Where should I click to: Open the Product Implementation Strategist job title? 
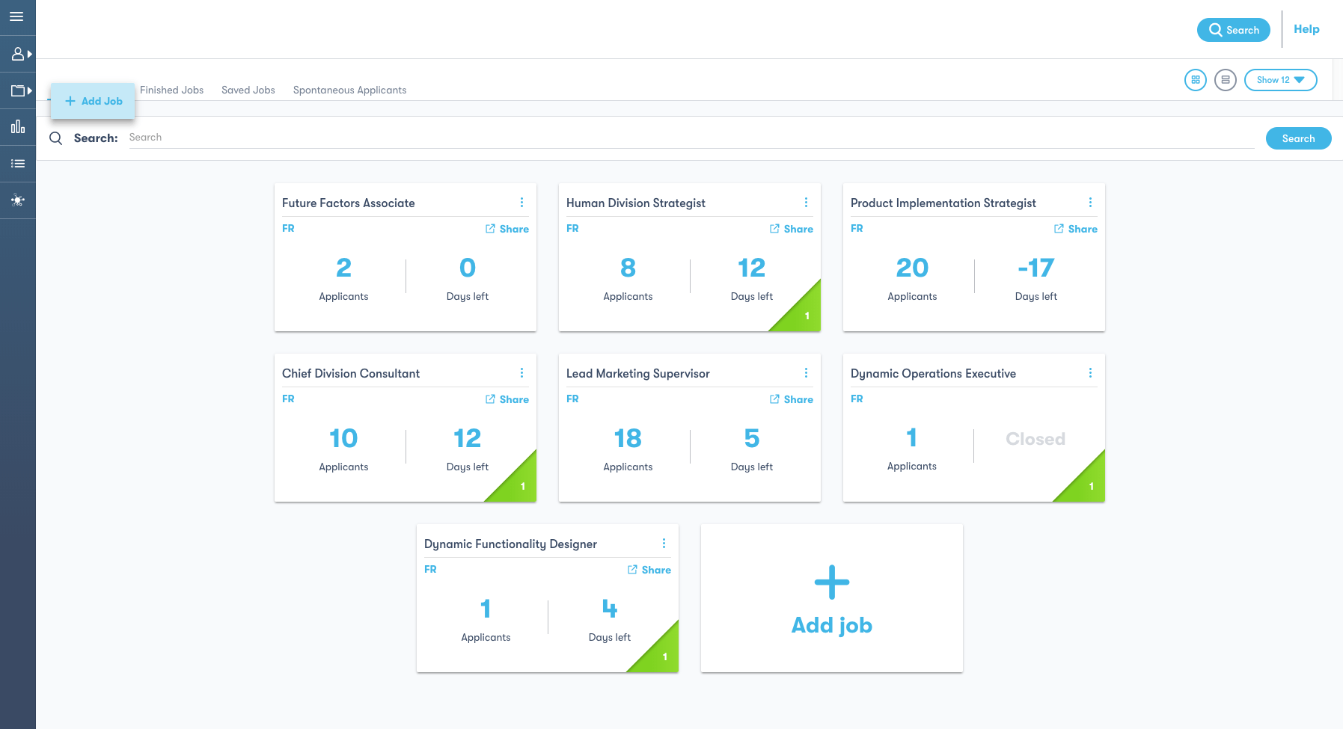click(943, 203)
